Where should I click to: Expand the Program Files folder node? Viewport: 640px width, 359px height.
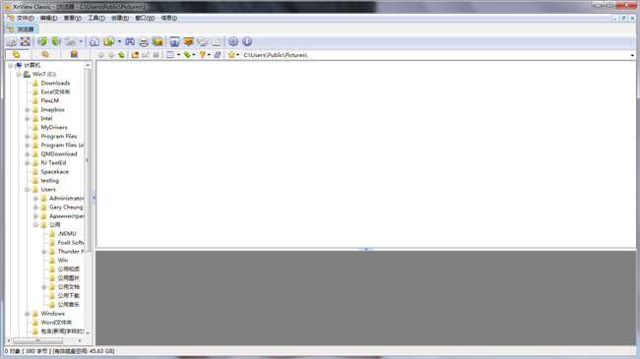(x=27, y=137)
